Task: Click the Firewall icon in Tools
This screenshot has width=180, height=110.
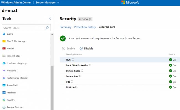Action: [4, 48]
